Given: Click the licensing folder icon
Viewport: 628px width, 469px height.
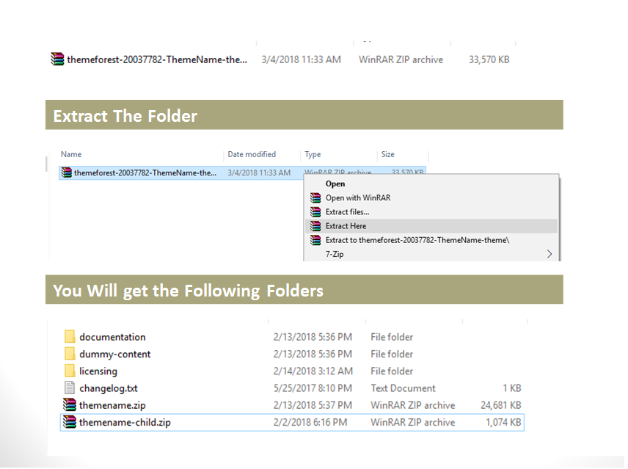Looking at the screenshot, I should [70, 371].
